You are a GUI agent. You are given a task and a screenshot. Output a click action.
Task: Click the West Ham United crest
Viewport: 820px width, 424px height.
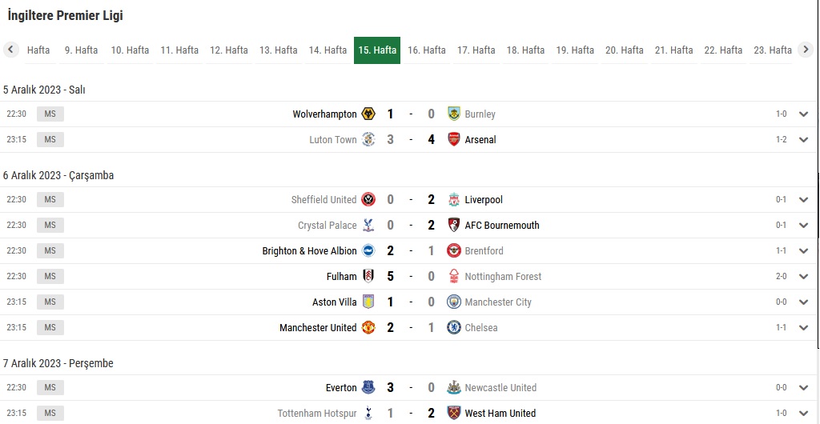coord(454,413)
